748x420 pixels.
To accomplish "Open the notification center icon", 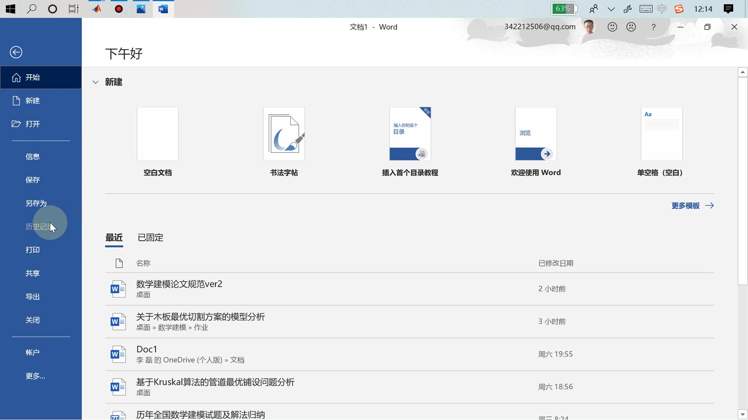I will click(x=729, y=9).
